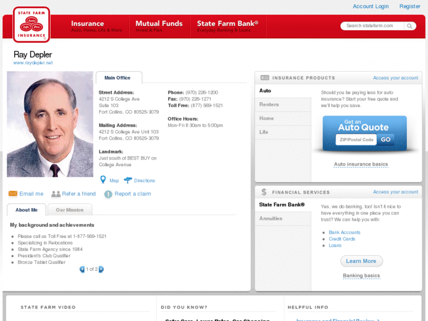428x321 pixels.
Task: Open the Credit Cards link
Action: [x=341, y=239]
